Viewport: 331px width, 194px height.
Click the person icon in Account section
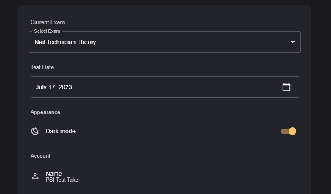pyautogui.click(x=35, y=176)
